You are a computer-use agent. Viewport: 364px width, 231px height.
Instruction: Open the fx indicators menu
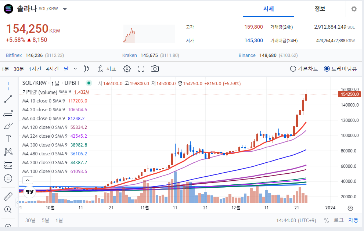[107, 69]
